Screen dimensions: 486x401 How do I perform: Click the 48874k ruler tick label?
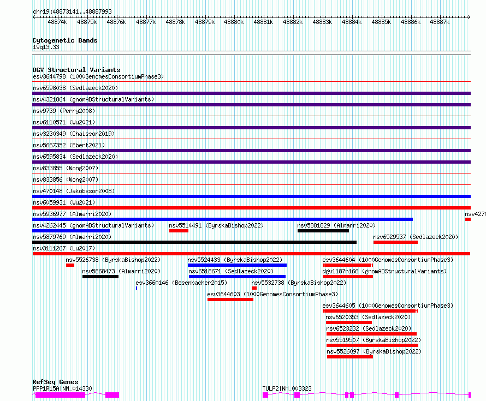[x=57, y=22]
